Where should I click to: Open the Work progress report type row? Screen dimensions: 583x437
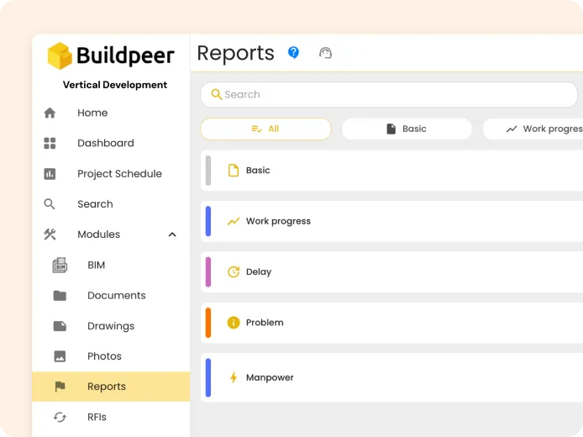[x=392, y=221]
